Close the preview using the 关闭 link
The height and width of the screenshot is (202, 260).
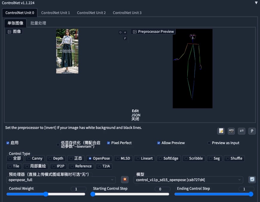(x=135, y=119)
